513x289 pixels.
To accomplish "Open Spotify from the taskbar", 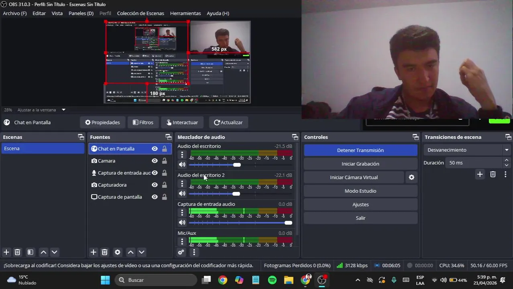I will click(x=272, y=280).
